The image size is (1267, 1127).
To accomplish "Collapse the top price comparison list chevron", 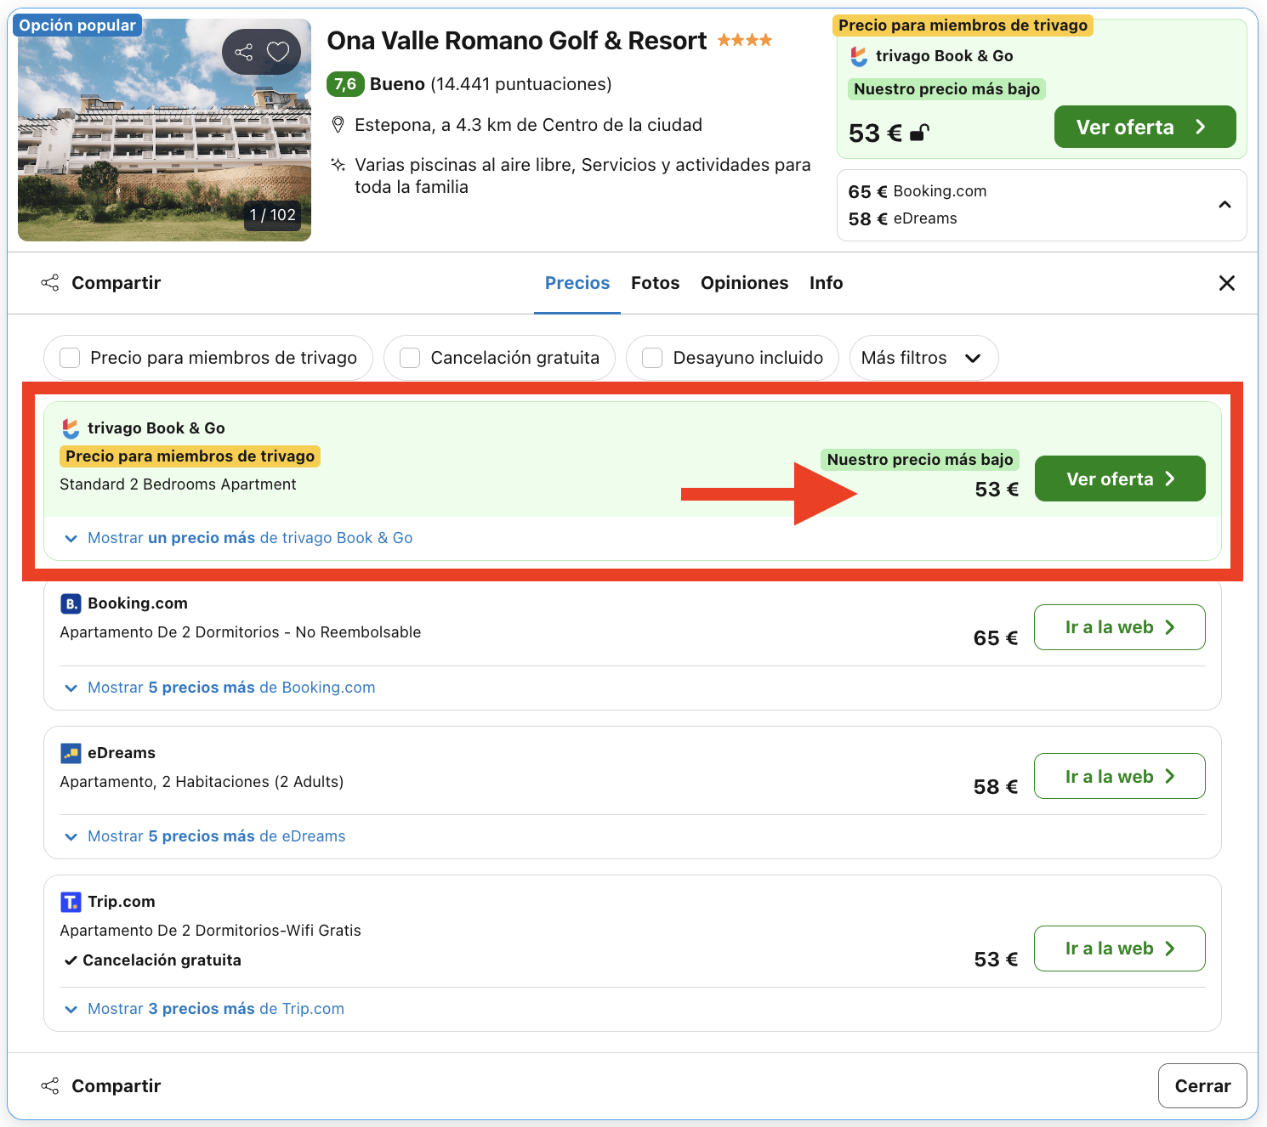I will tap(1224, 205).
